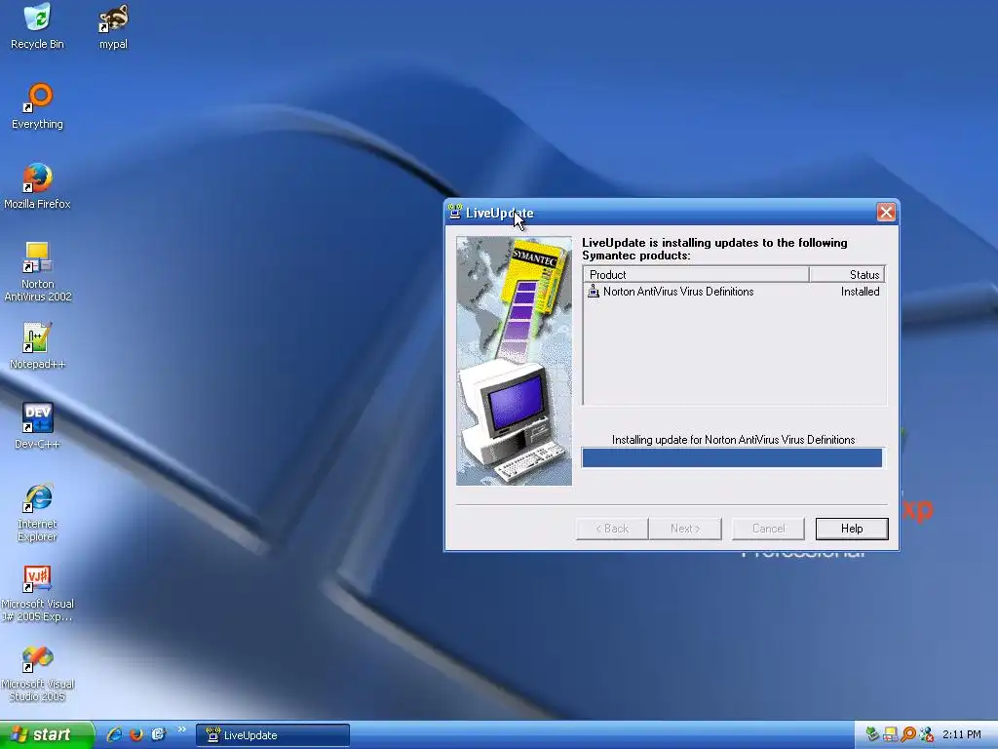The image size is (998, 749).
Task: Click the disabled Next button
Action: [x=685, y=529]
